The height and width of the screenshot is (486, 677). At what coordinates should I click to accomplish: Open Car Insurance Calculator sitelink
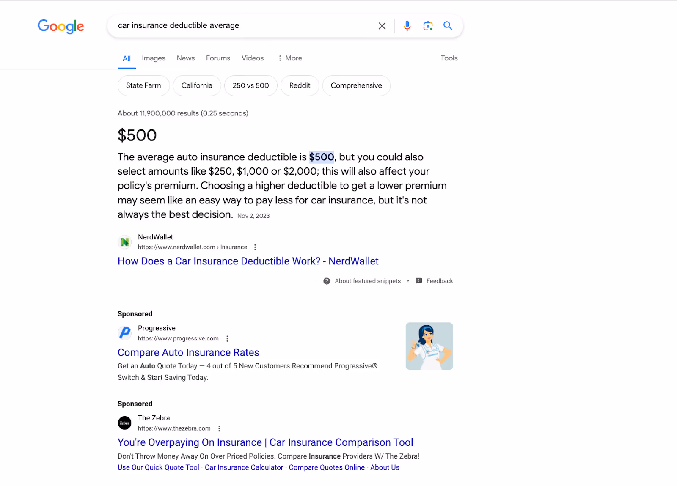244,467
